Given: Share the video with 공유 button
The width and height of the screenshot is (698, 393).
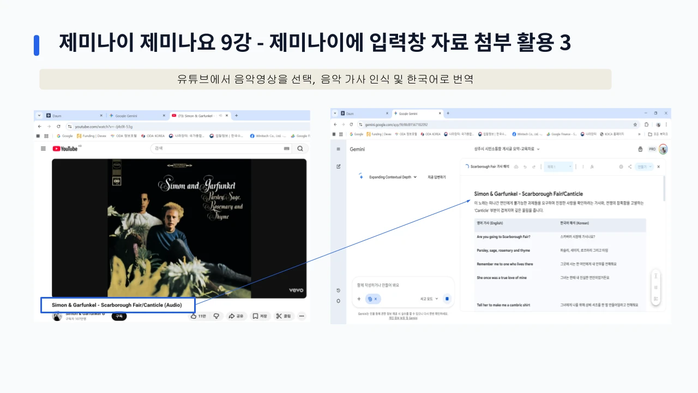Looking at the screenshot, I should [236, 316].
